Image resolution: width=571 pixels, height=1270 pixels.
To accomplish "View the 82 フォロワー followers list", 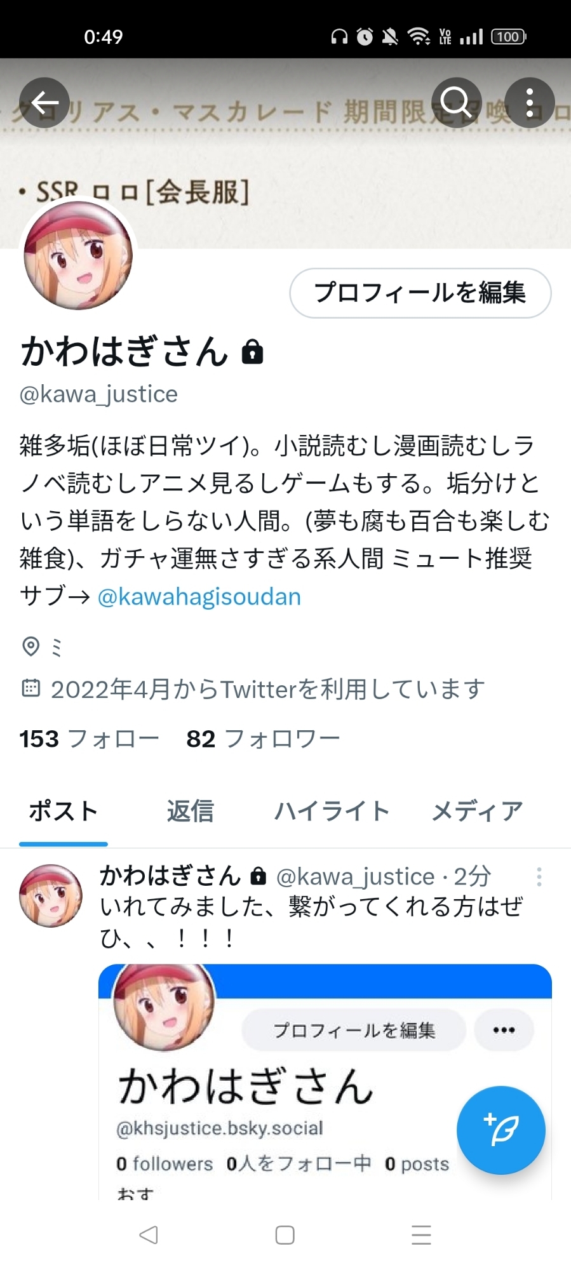I will pyautogui.click(x=263, y=739).
